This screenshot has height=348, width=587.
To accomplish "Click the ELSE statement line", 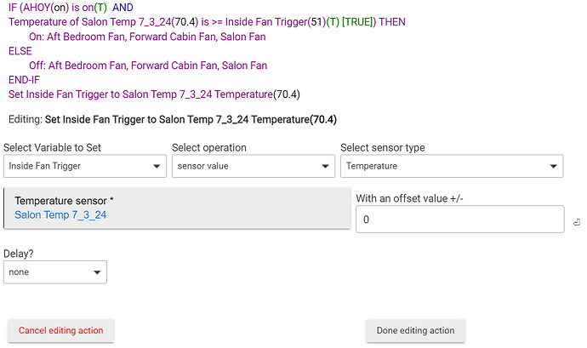I will click(20, 51).
